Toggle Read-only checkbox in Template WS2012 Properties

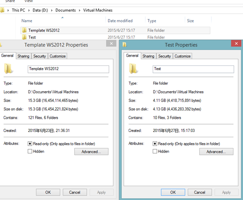(30, 143)
